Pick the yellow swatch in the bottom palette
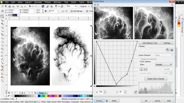The width and height of the screenshot is (184, 103). click(x=46, y=96)
